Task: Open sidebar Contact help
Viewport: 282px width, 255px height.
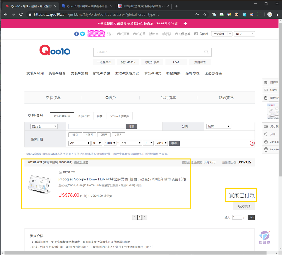Action: (271, 142)
